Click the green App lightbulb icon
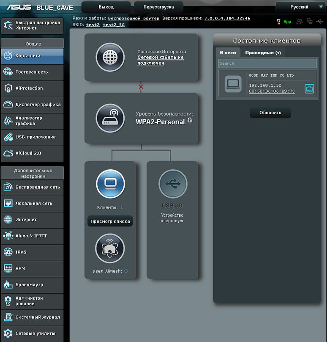The image size is (327, 342). point(279,21)
